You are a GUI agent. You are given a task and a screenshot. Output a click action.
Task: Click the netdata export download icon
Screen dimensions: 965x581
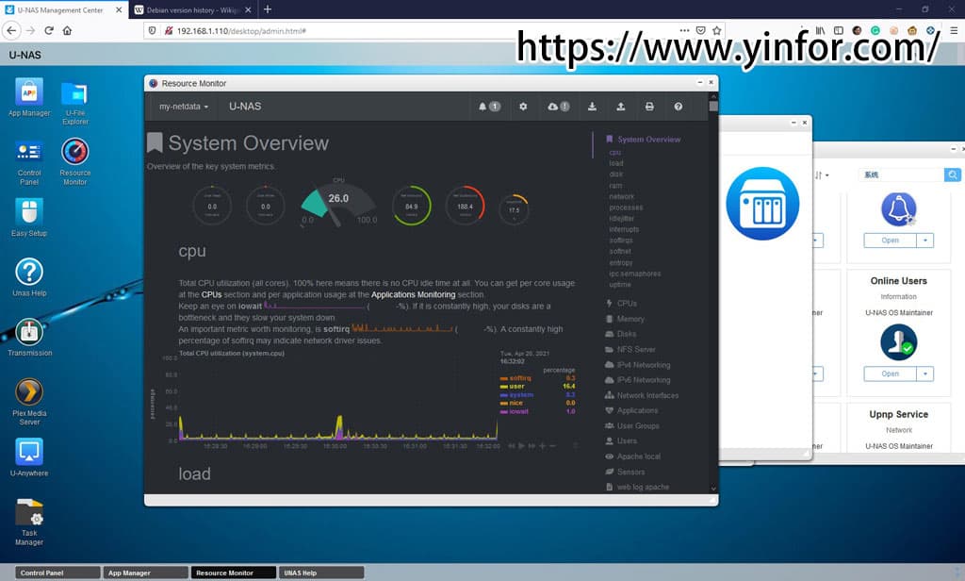tap(592, 107)
